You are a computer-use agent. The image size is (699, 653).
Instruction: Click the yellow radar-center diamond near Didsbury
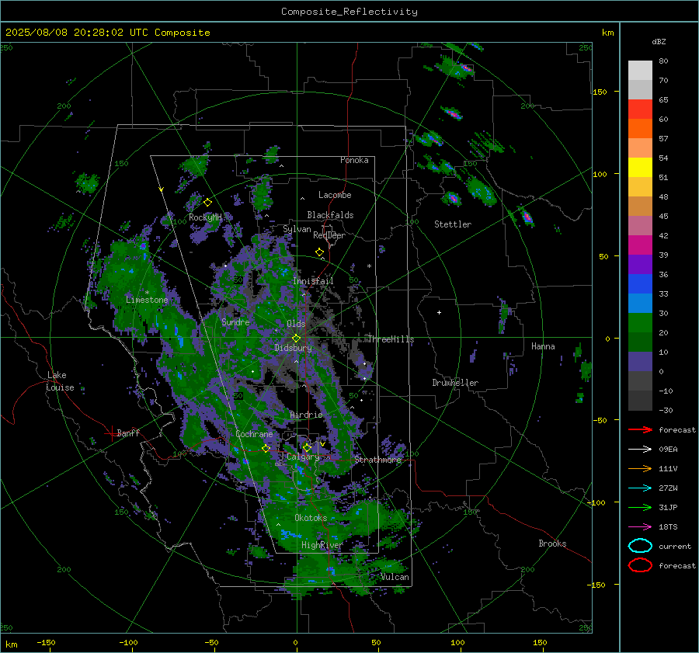click(x=296, y=338)
